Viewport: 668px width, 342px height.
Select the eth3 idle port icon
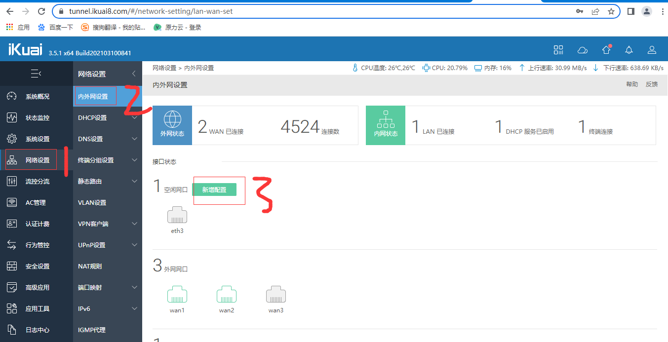tap(177, 216)
